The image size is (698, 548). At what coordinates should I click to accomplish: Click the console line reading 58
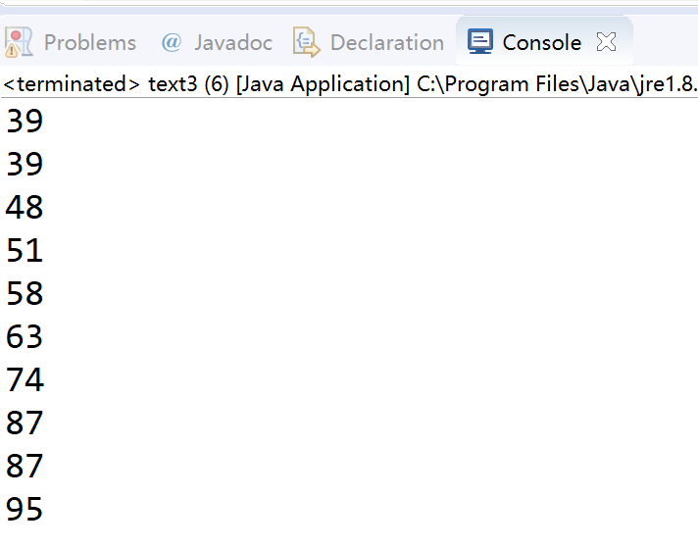[25, 293]
